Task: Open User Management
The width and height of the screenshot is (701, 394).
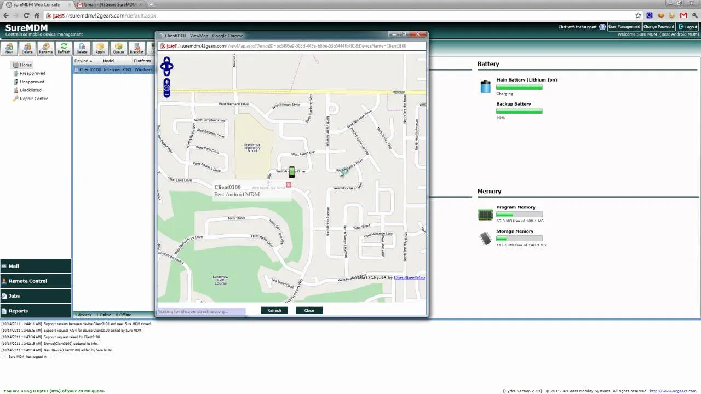Action: [x=624, y=27]
